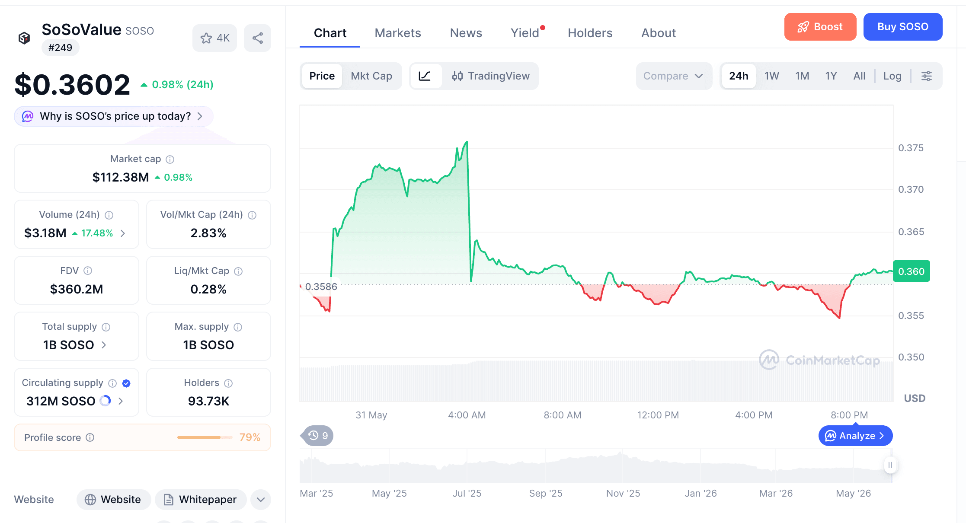
Task: Click the Boost button
Action: 820,27
